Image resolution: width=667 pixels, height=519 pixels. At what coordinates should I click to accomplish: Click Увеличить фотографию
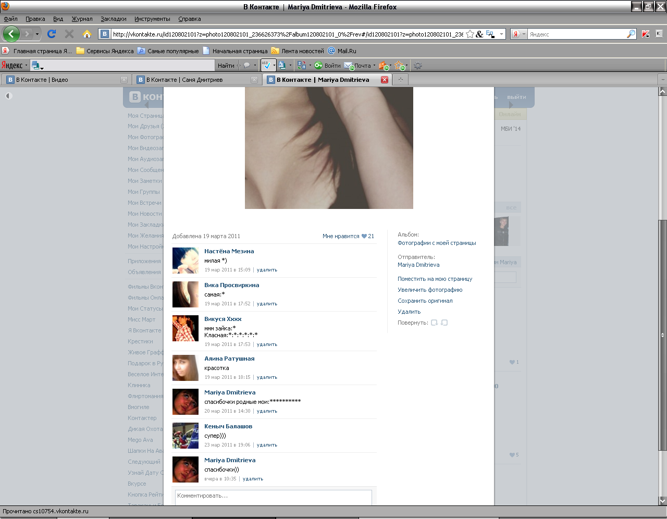(430, 290)
